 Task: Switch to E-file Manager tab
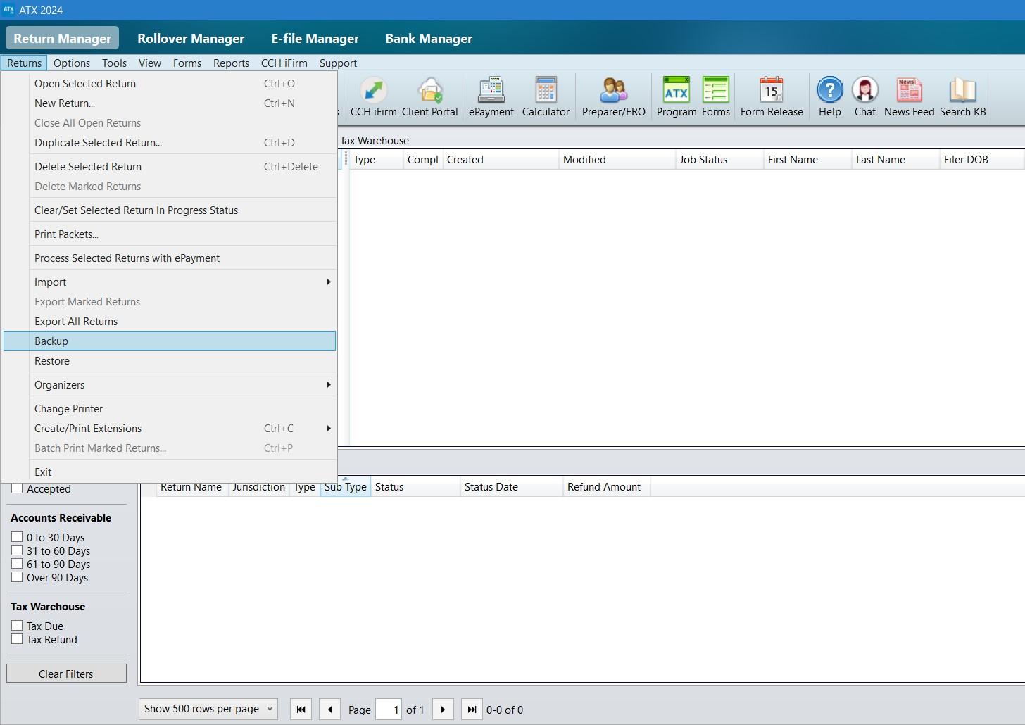pyautogui.click(x=315, y=38)
